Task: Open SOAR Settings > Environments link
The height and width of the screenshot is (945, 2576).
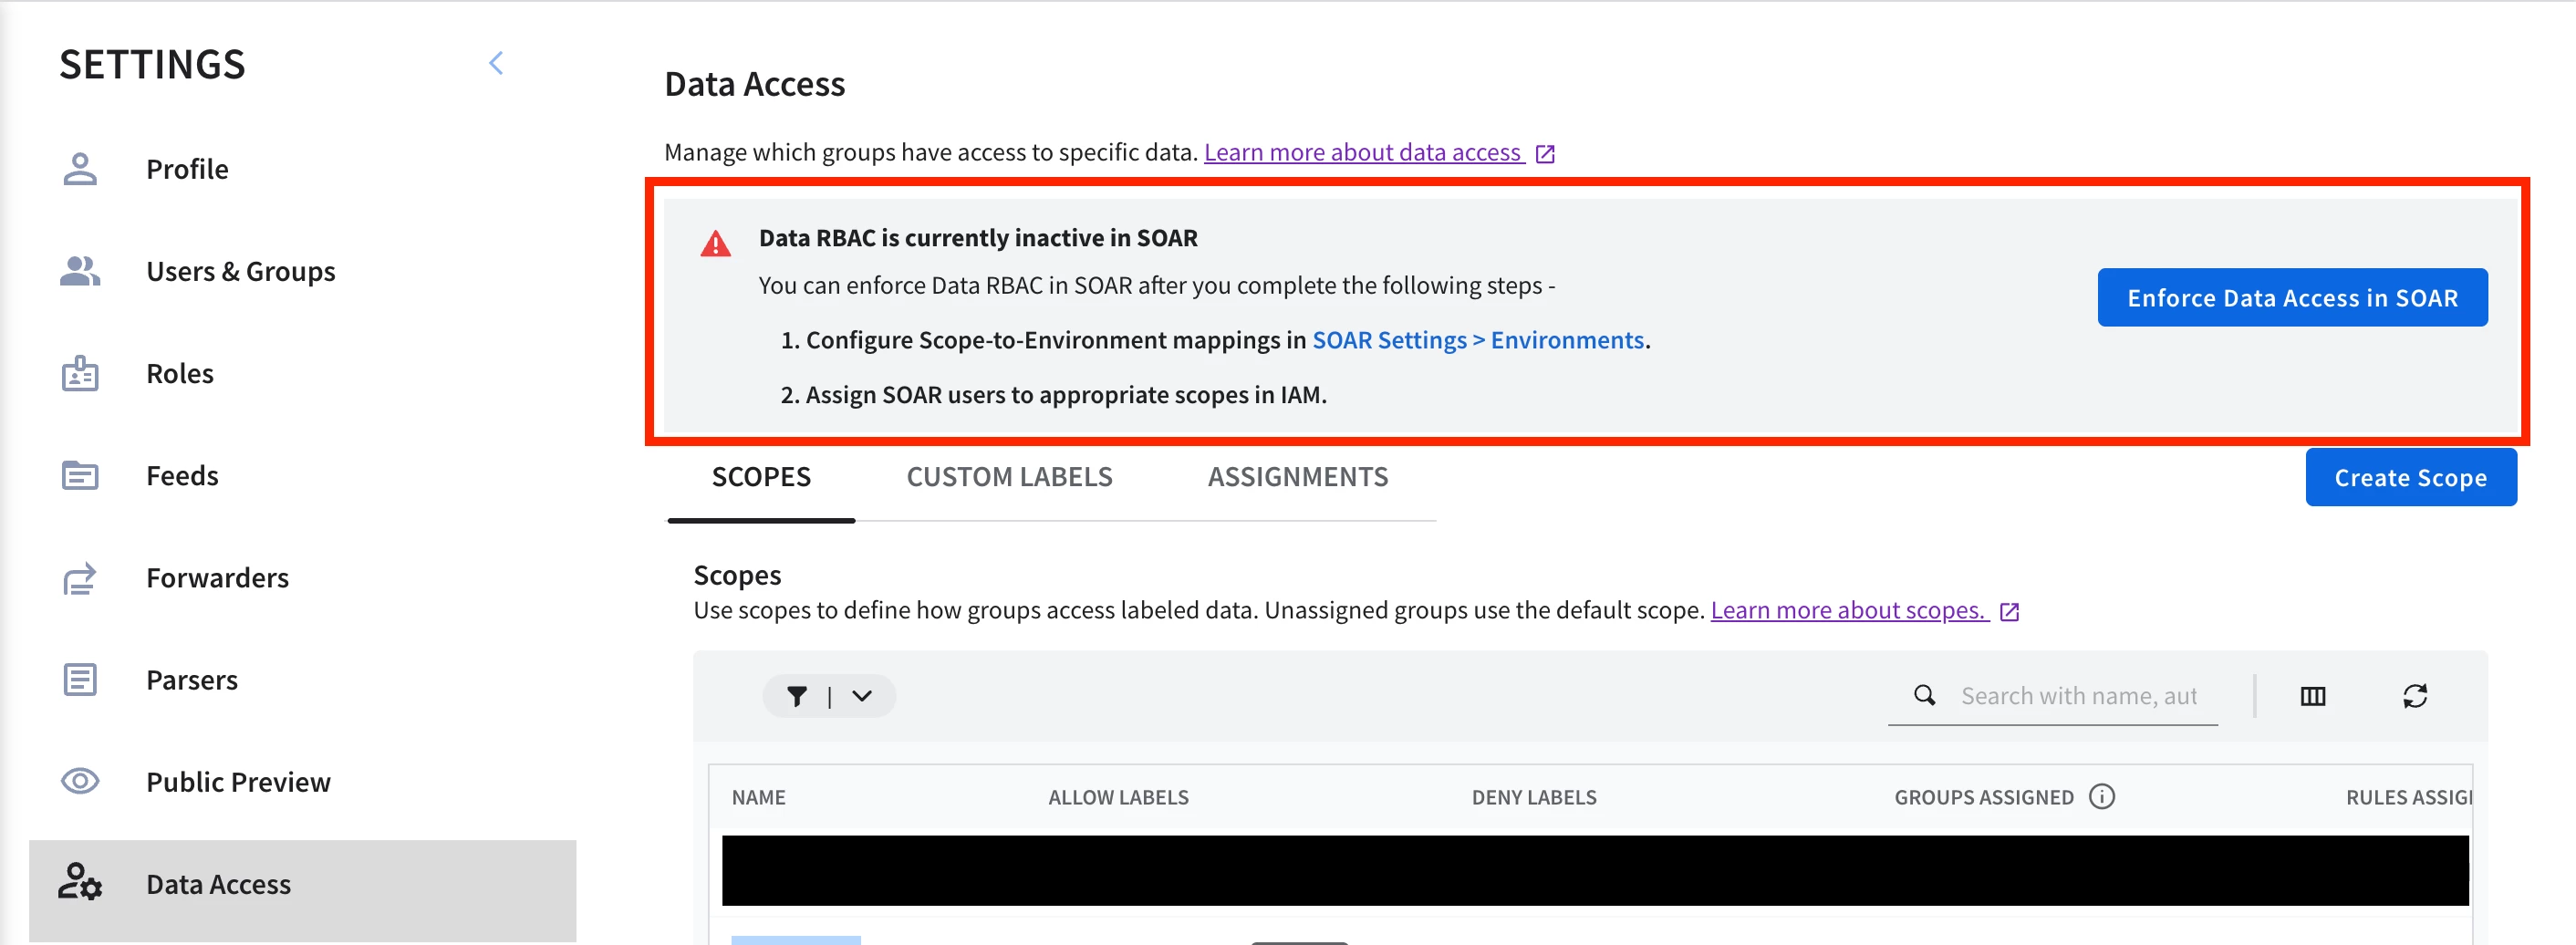Action: 1478,340
